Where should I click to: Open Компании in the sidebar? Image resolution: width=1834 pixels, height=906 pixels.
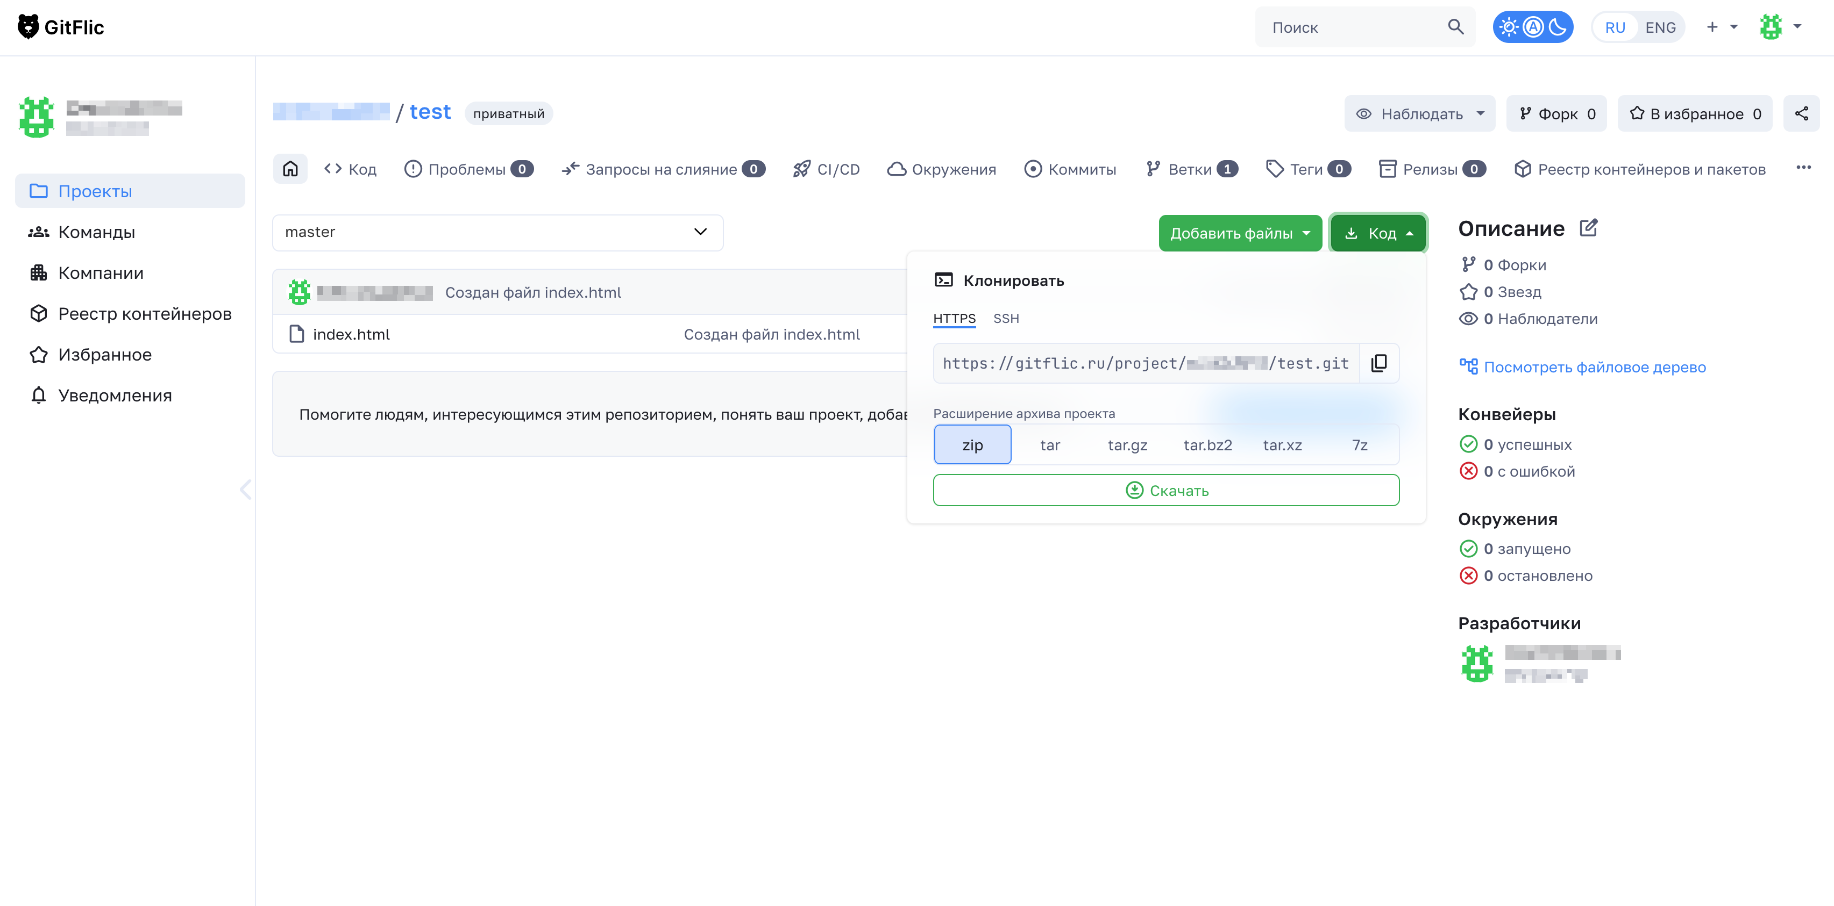(x=130, y=272)
